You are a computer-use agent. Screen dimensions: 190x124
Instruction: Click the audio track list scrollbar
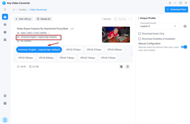click(132, 54)
